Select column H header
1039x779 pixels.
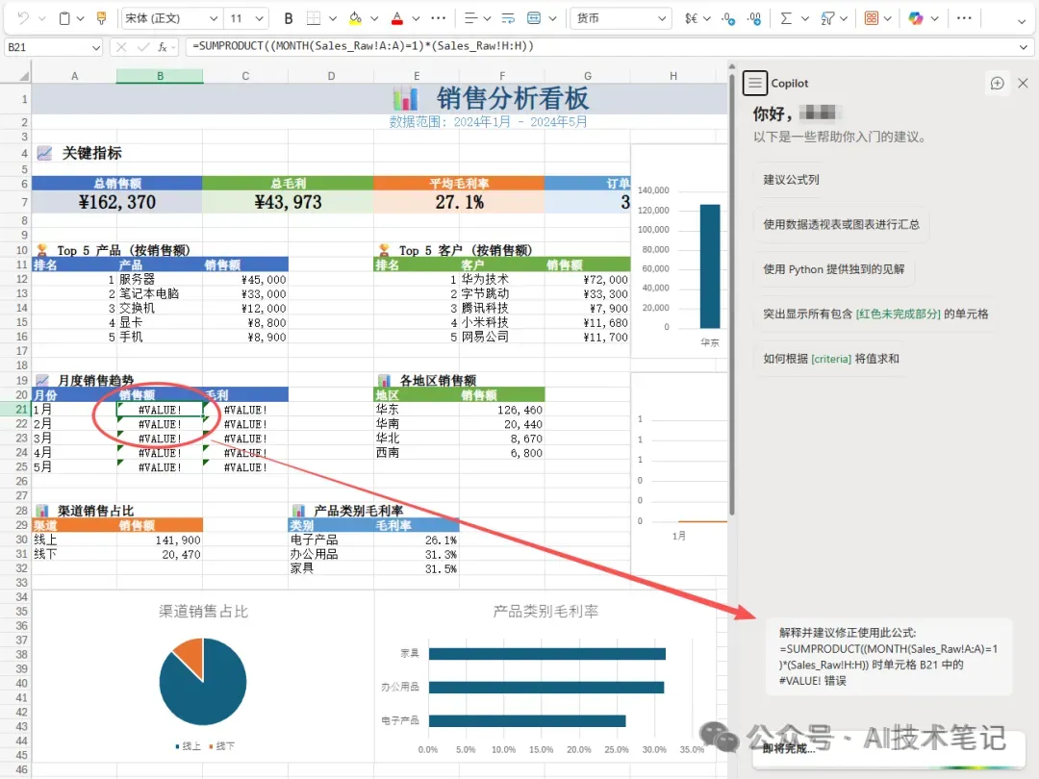tap(673, 76)
